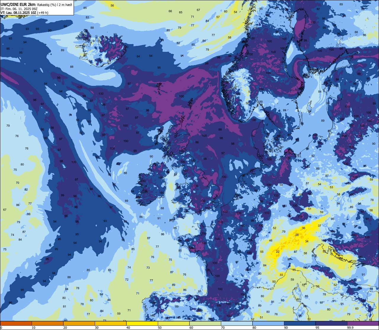Click the 'UWC/DINI EUR 2km' title text
The height and width of the screenshot is (330, 379).
pyautogui.click(x=18, y=4)
